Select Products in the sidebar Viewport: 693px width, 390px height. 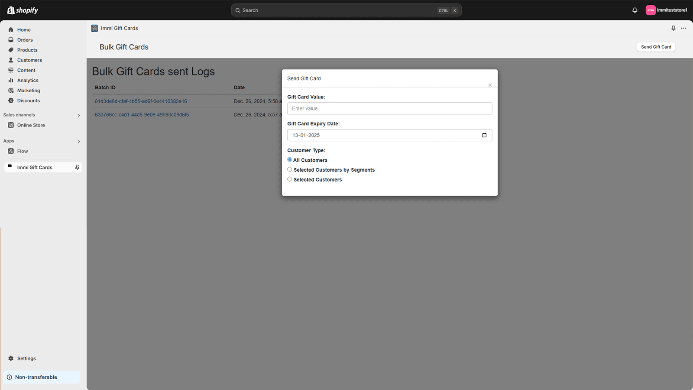[27, 50]
